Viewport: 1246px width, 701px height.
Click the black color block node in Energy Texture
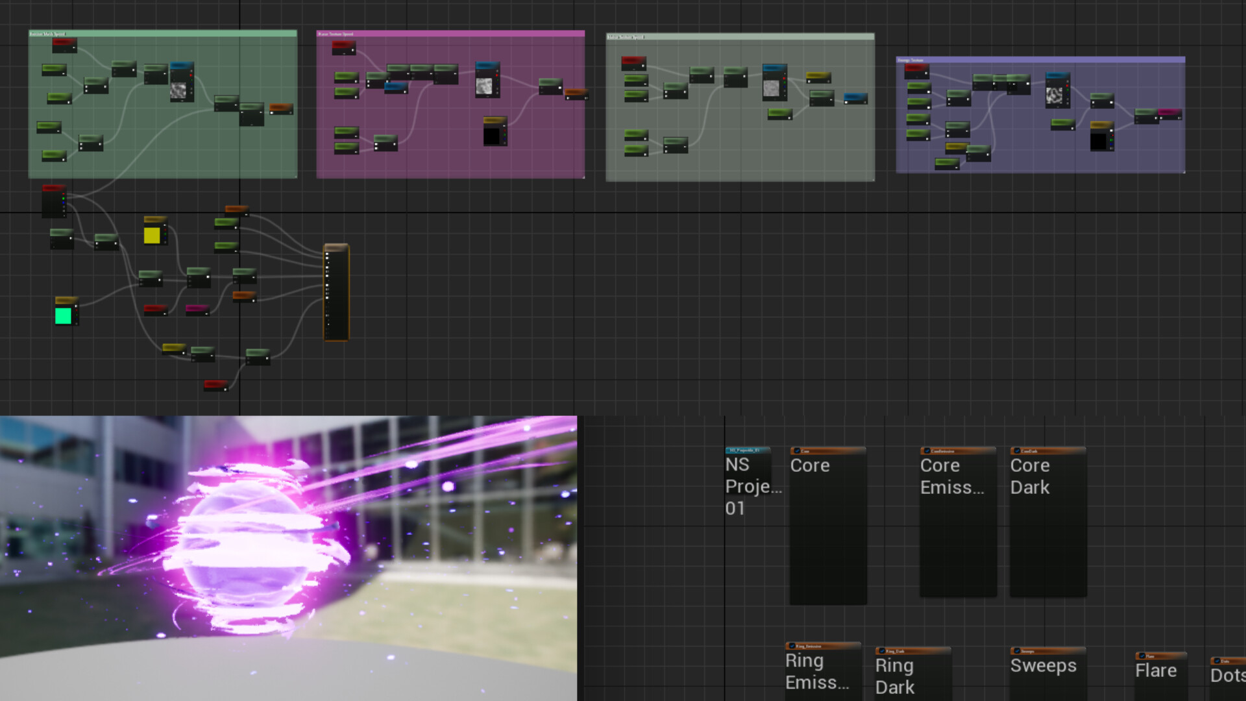click(x=1099, y=141)
